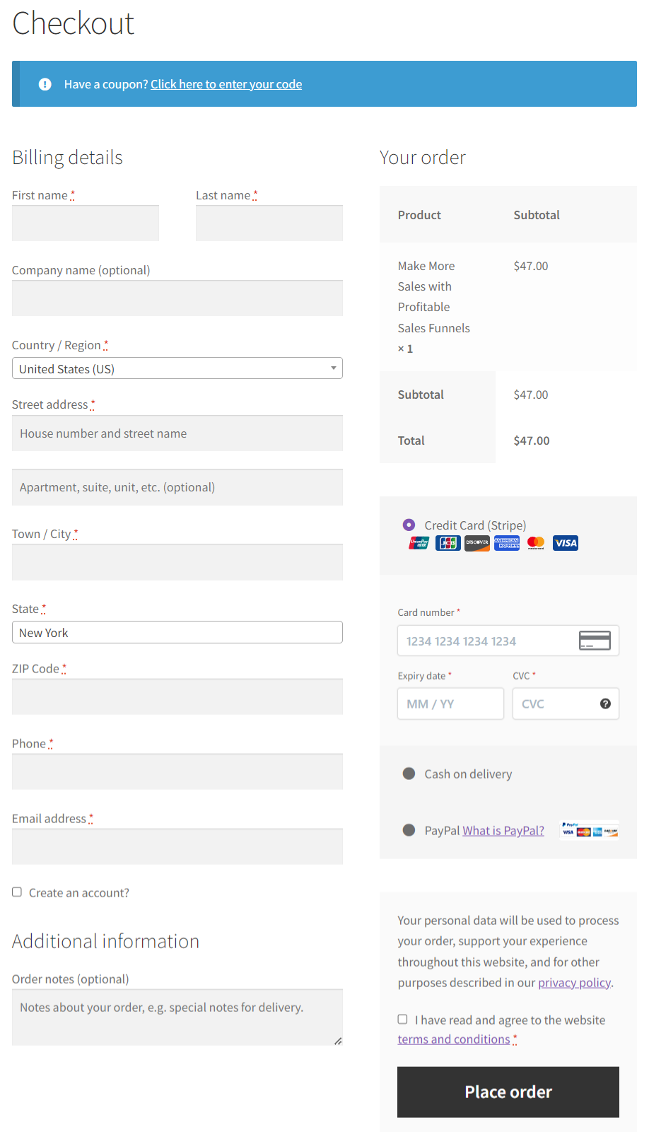Viewport: 649px width, 1132px height.
Task: Select the PayPal payment radio button
Action: tap(409, 830)
